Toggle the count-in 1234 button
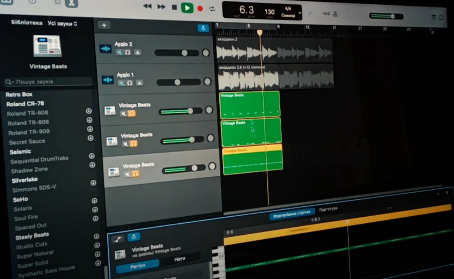Image resolution: width=454 pixels, height=279 pixels. coord(326,14)
